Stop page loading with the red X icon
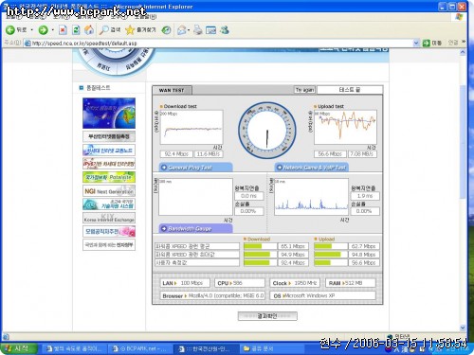Screen dimensions: 474x355 63,30
